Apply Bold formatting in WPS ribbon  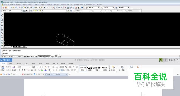click(19, 70)
